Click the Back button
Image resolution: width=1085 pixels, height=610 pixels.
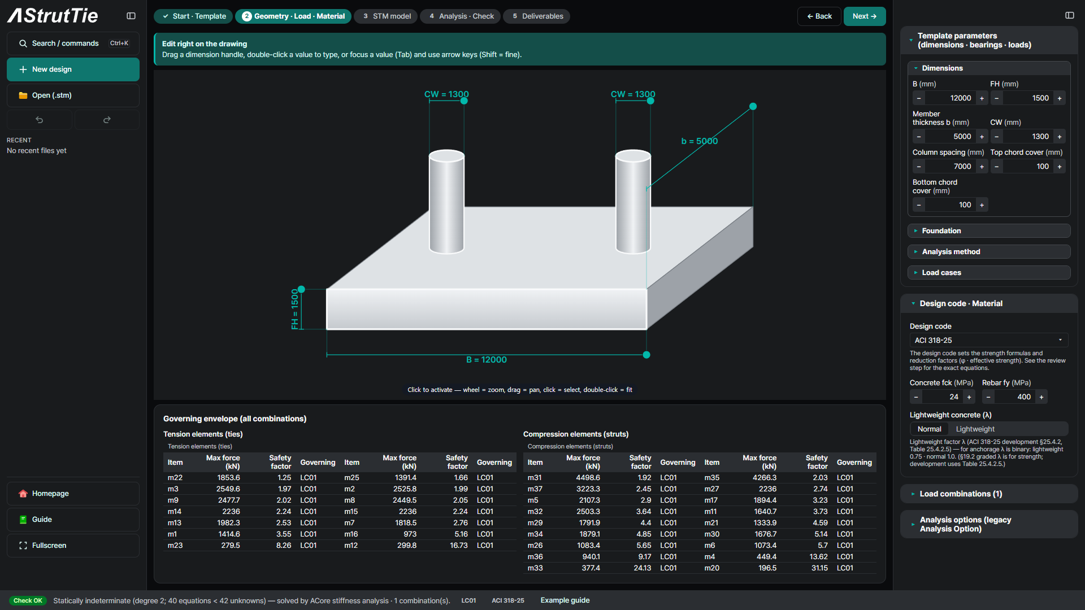coord(819,16)
